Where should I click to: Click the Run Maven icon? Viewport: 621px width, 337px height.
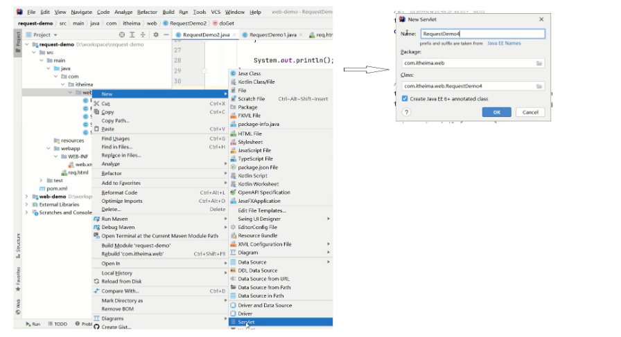(x=96, y=219)
